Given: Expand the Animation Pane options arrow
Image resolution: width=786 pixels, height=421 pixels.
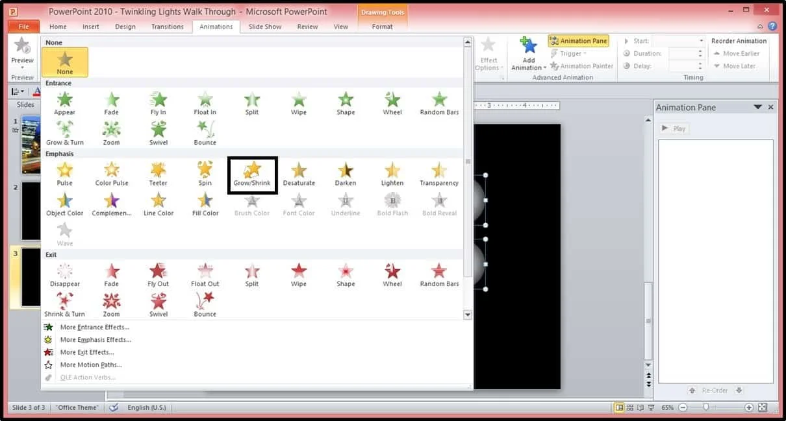Looking at the screenshot, I should [757, 107].
